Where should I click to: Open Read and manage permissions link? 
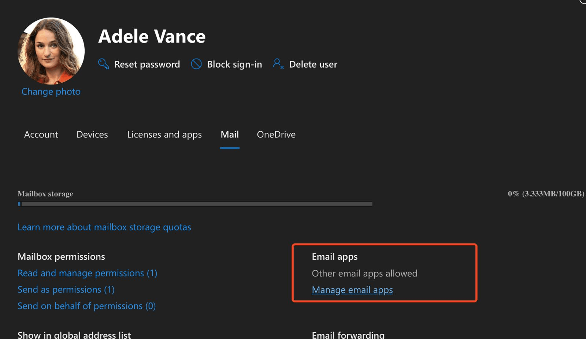pyautogui.click(x=88, y=273)
